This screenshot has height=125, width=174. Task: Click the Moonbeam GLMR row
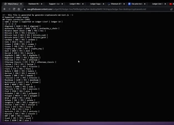coord(21,80)
